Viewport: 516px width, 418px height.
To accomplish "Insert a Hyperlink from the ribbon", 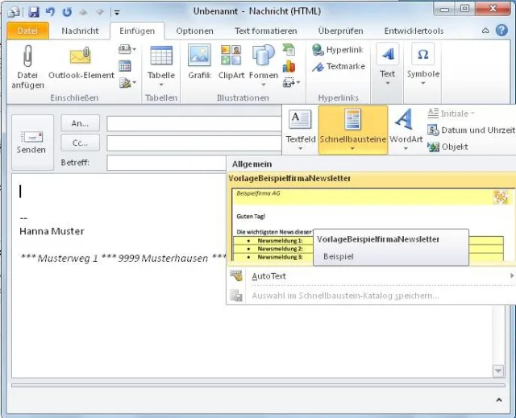I will (x=338, y=50).
